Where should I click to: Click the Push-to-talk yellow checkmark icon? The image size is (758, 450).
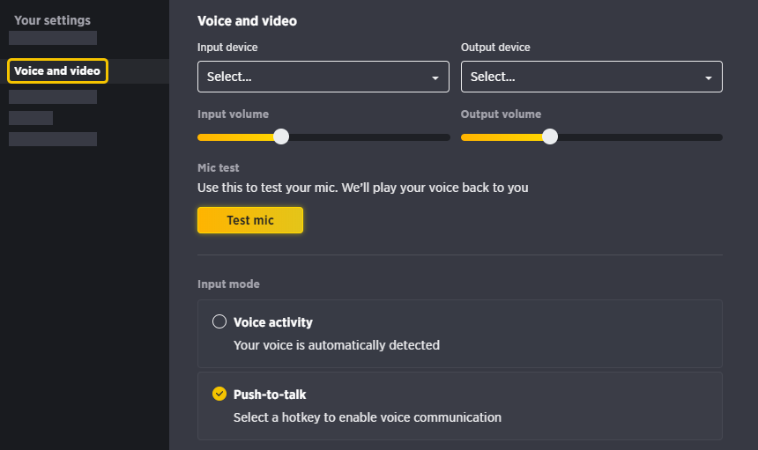coord(219,394)
